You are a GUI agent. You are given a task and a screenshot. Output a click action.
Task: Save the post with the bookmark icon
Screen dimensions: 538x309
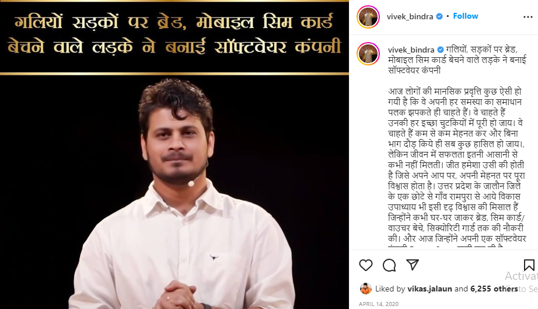coord(529,265)
